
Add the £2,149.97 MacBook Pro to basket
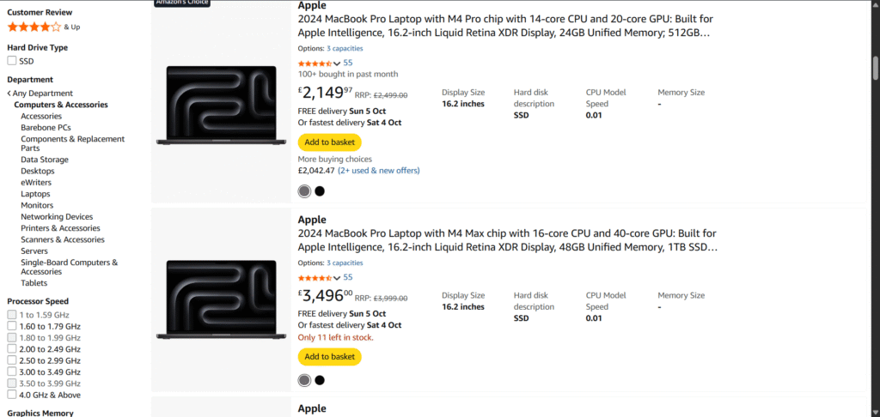click(x=329, y=142)
